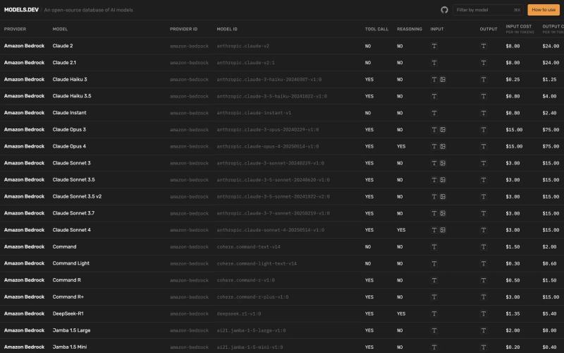Click the anthropic.claude-instant-v1 model ID
Image resolution: width=564 pixels, height=353 pixels.
[x=254, y=113]
